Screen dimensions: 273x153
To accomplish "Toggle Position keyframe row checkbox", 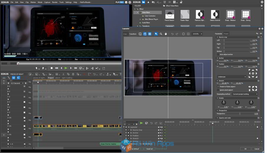I will (128, 135).
